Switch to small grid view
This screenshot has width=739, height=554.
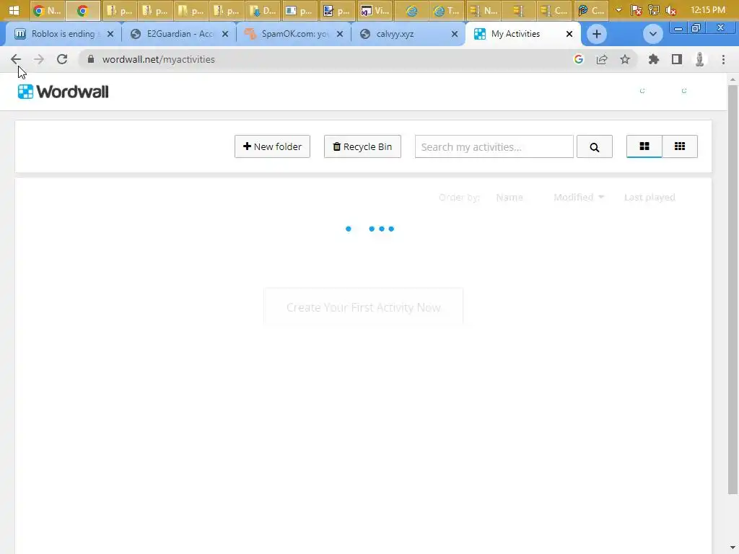pyautogui.click(x=680, y=146)
